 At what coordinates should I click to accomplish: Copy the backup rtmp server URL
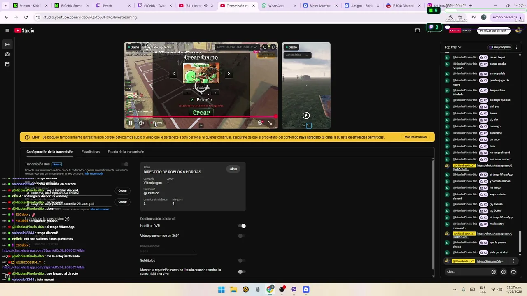click(x=123, y=202)
